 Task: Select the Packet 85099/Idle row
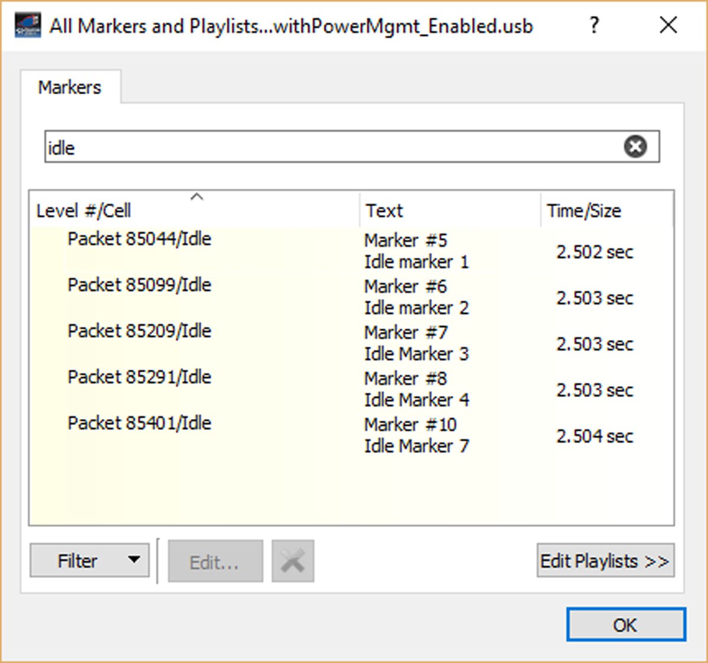(351, 297)
